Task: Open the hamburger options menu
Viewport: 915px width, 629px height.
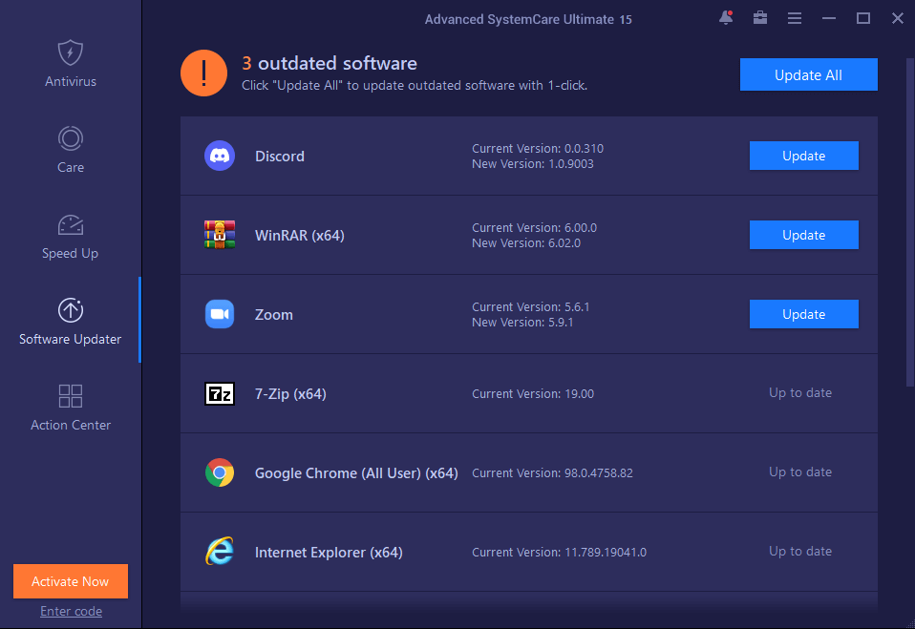Action: tap(795, 19)
